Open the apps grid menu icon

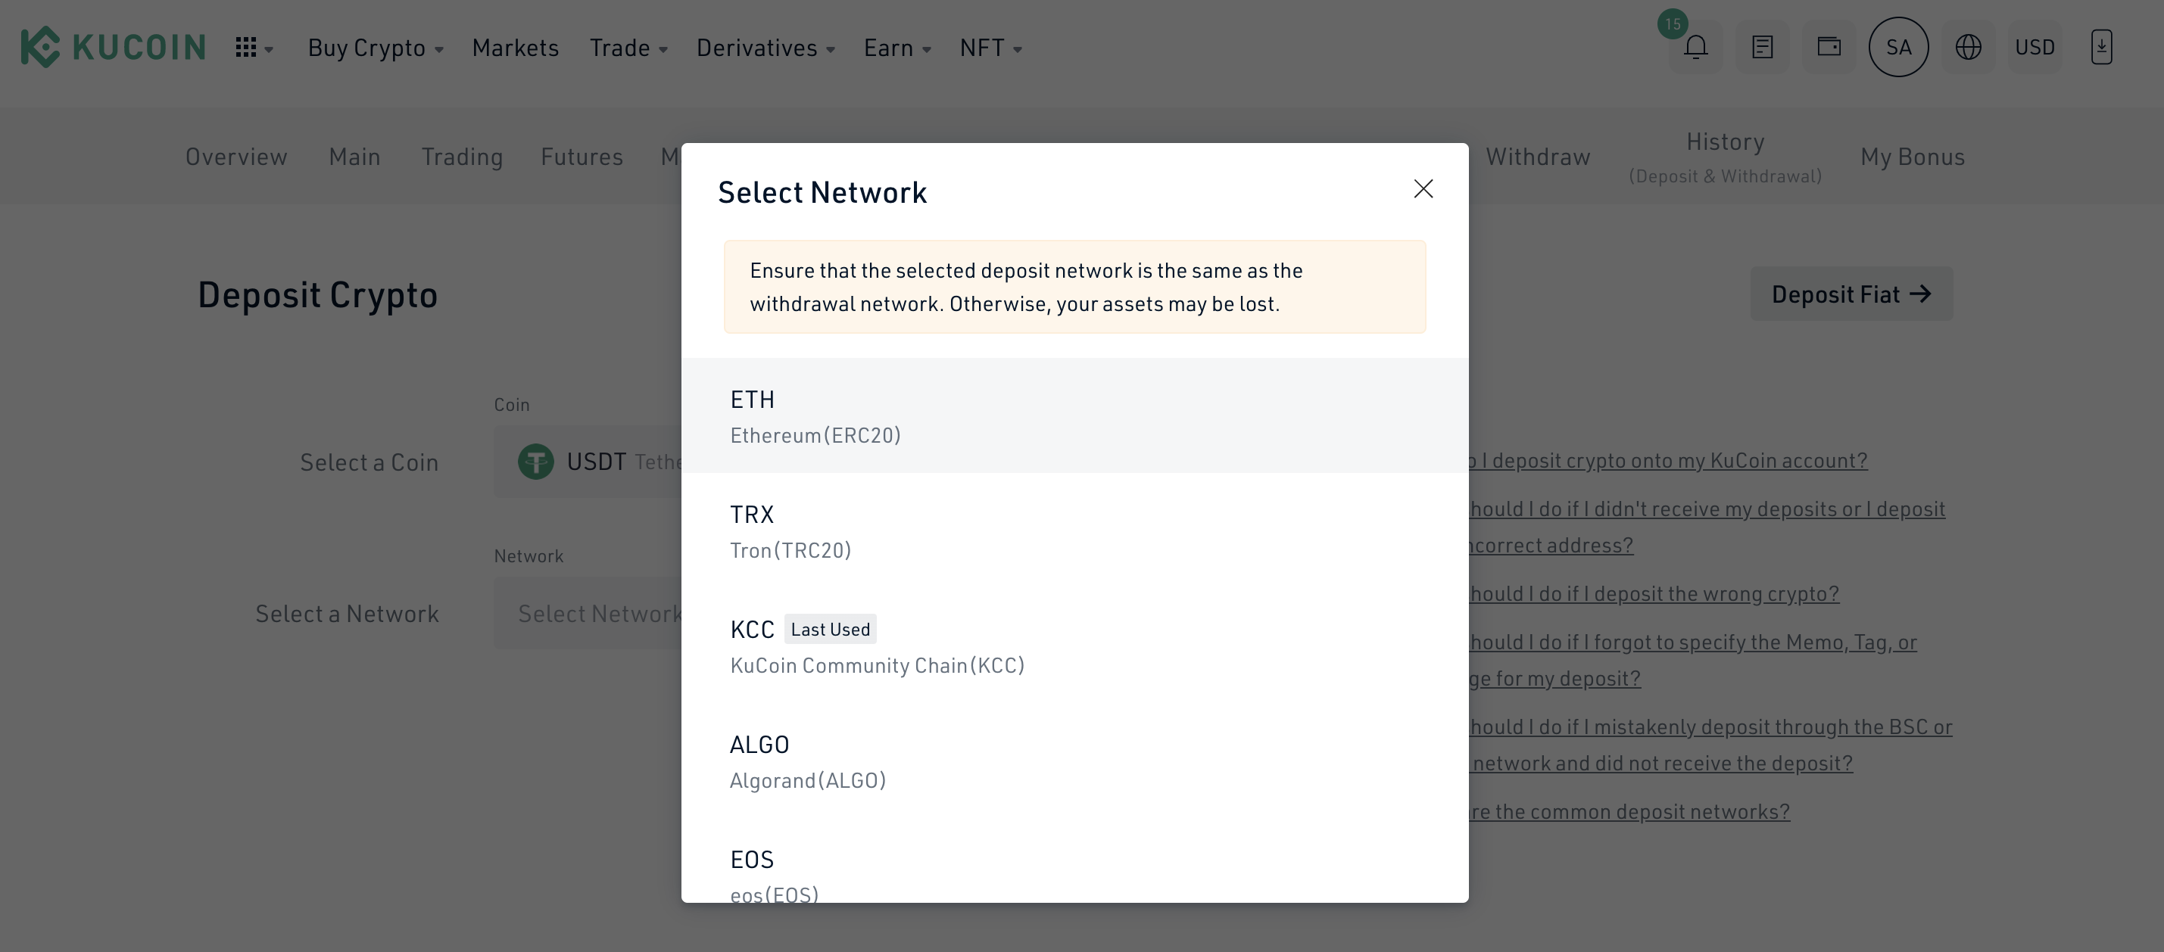pos(246,48)
